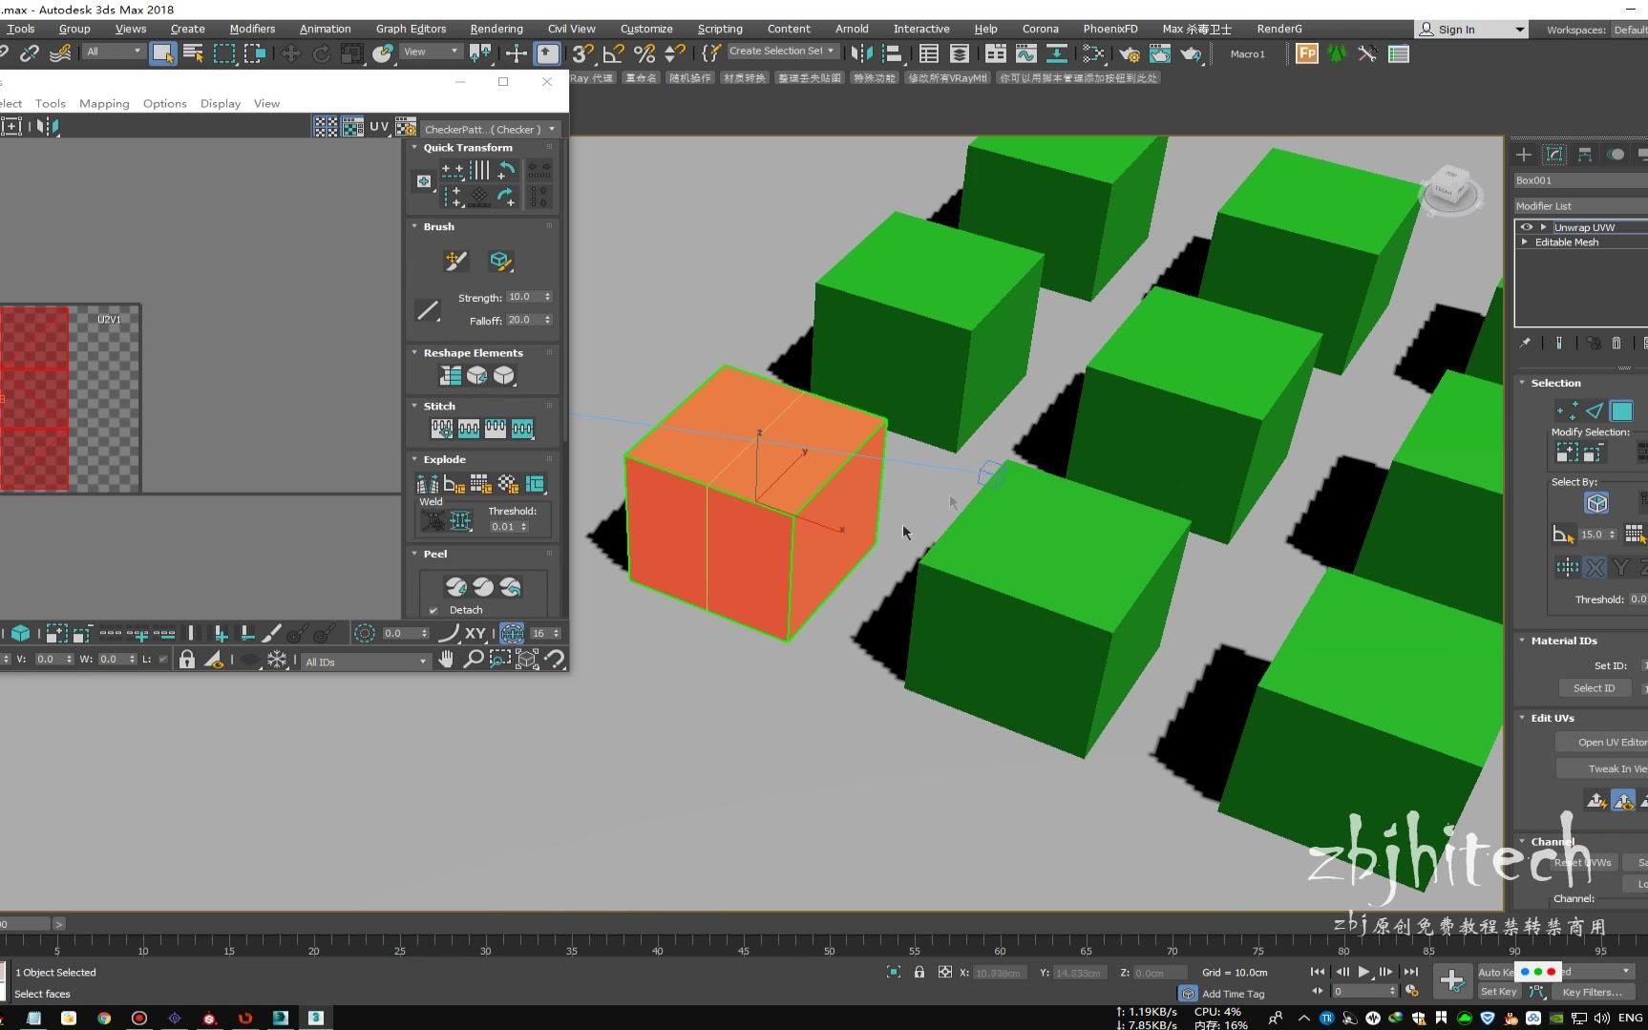This screenshot has width=1648, height=1030.
Task: Click the first Stitch tool icon
Action: pyautogui.click(x=441, y=428)
